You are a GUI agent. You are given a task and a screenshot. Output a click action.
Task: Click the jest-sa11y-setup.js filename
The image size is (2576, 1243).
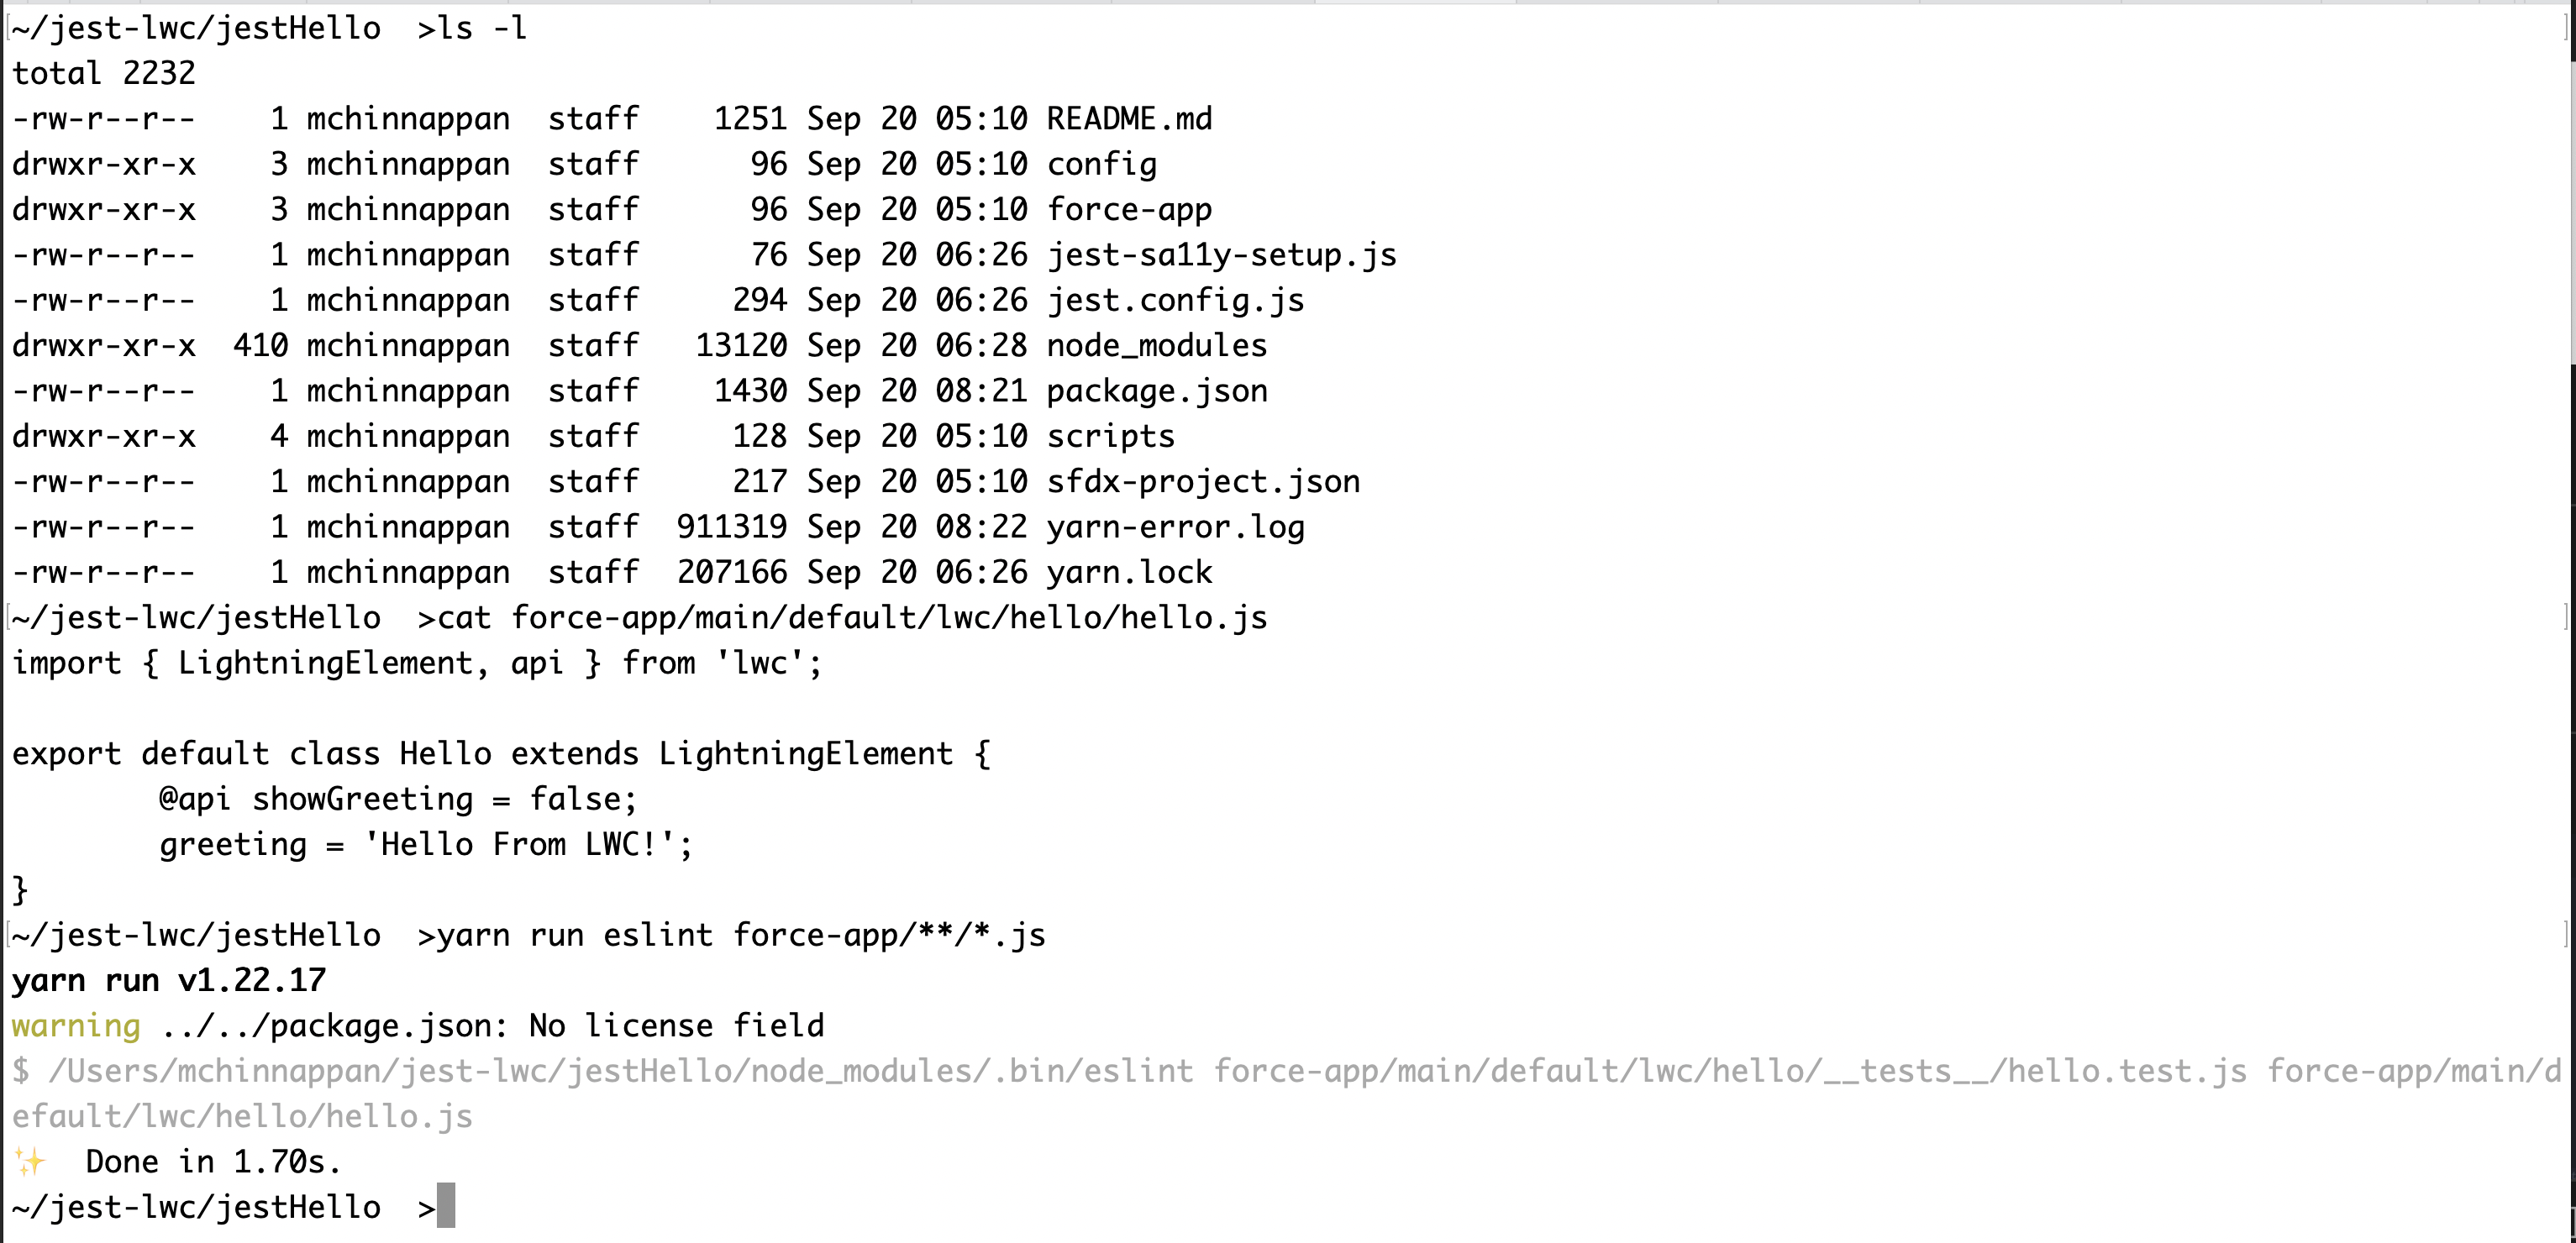pyautogui.click(x=1221, y=255)
